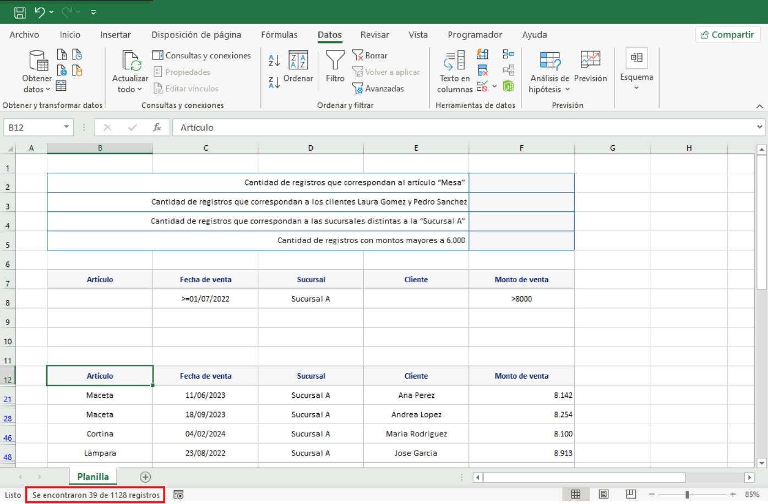Click Borrar to clear the filter
The height and width of the screenshot is (504, 768).
(370, 56)
